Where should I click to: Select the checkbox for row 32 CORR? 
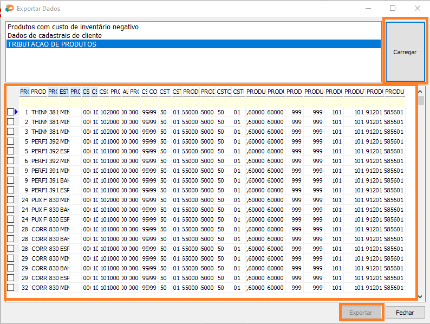coord(11,288)
